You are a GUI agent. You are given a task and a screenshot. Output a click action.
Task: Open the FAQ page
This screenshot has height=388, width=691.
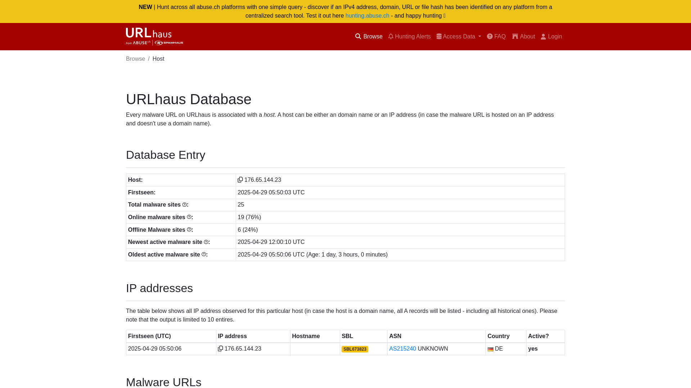click(496, 37)
